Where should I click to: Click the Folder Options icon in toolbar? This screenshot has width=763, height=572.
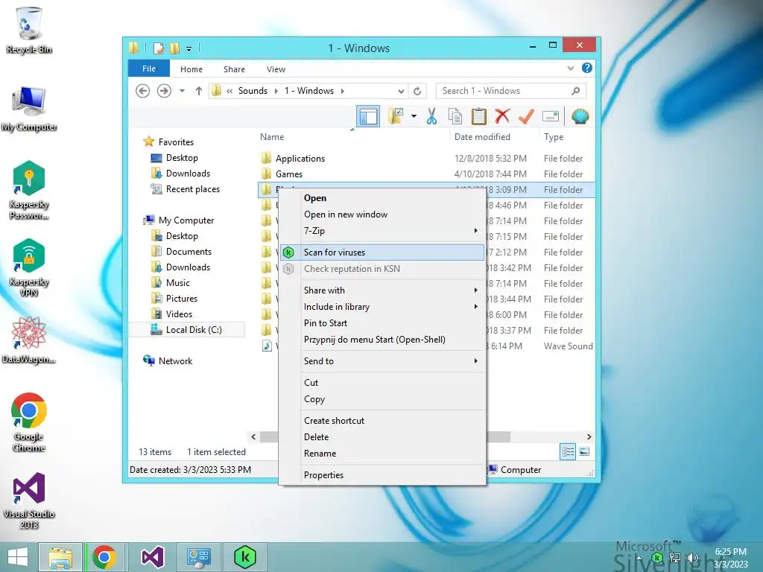click(396, 116)
